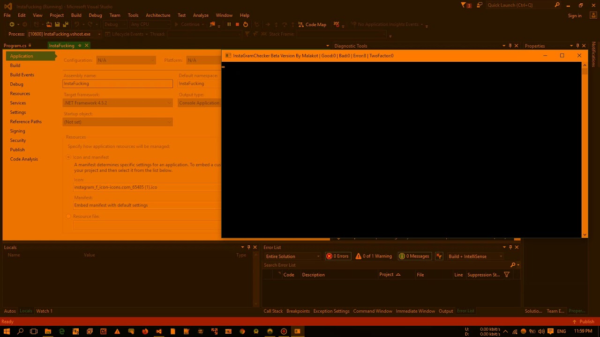Viewport: 600px width, 337px height.
Task: Select the Signing settings page
Action: tap(17, 131)
